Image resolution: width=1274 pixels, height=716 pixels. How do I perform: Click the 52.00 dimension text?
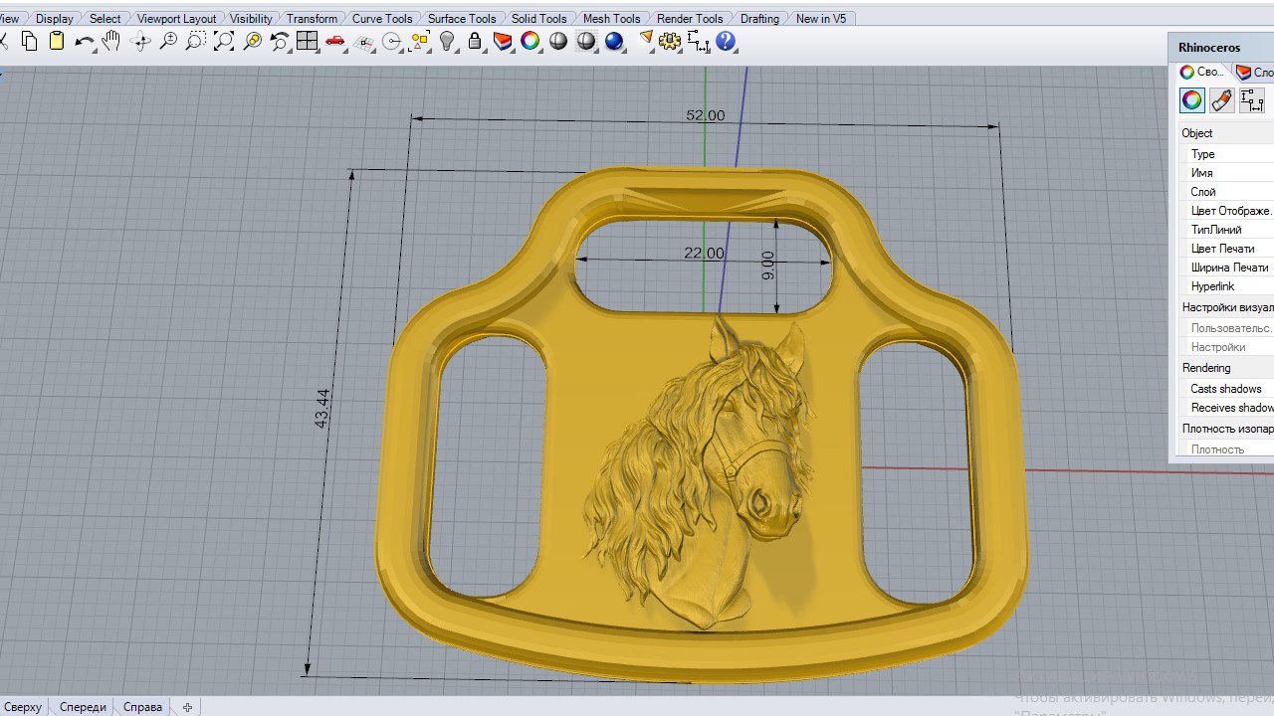pos(705,115)
